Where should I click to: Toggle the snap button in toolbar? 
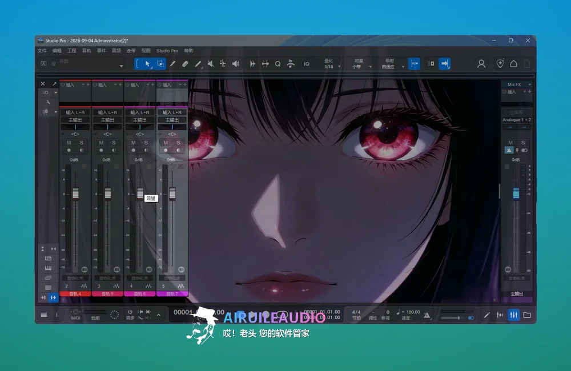tap(414, 64)
